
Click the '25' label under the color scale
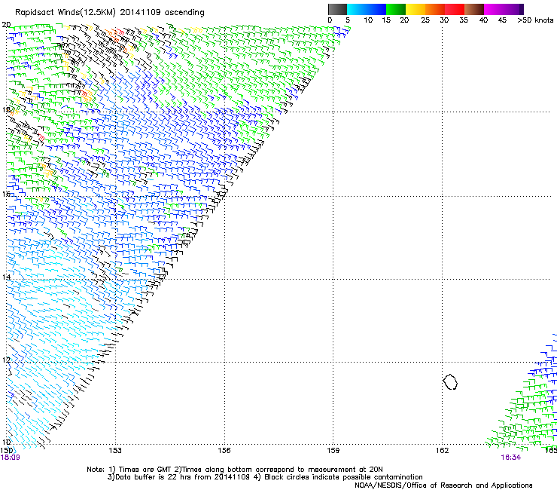point(425,20)
